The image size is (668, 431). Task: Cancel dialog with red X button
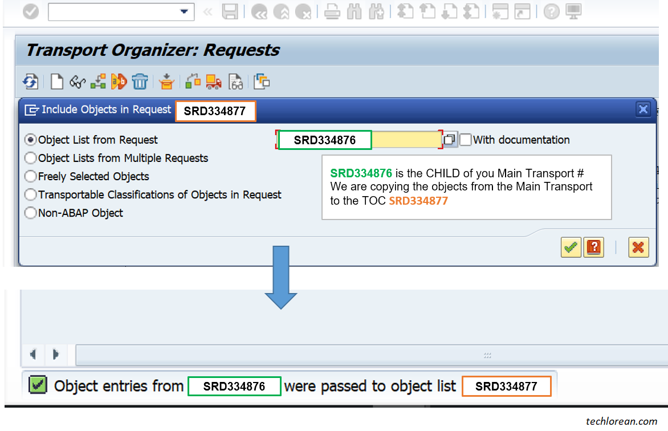[x=638, y=247]
